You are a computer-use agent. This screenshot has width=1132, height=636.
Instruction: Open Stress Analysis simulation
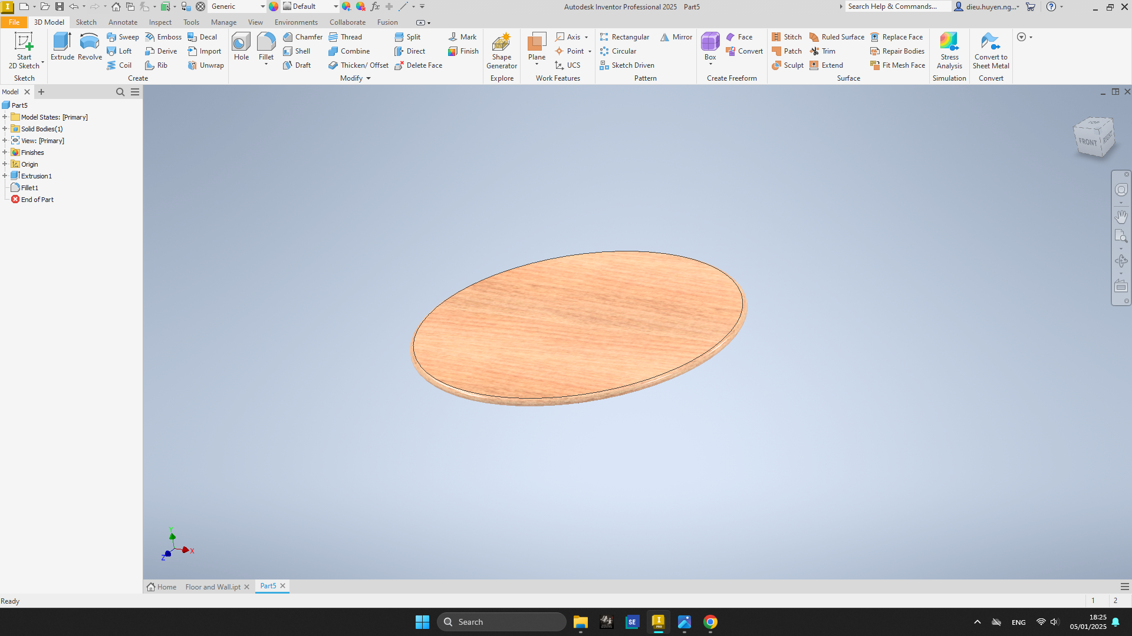949,51
